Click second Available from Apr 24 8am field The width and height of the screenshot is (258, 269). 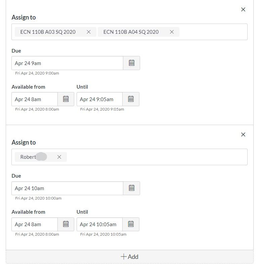pos(35,224)
